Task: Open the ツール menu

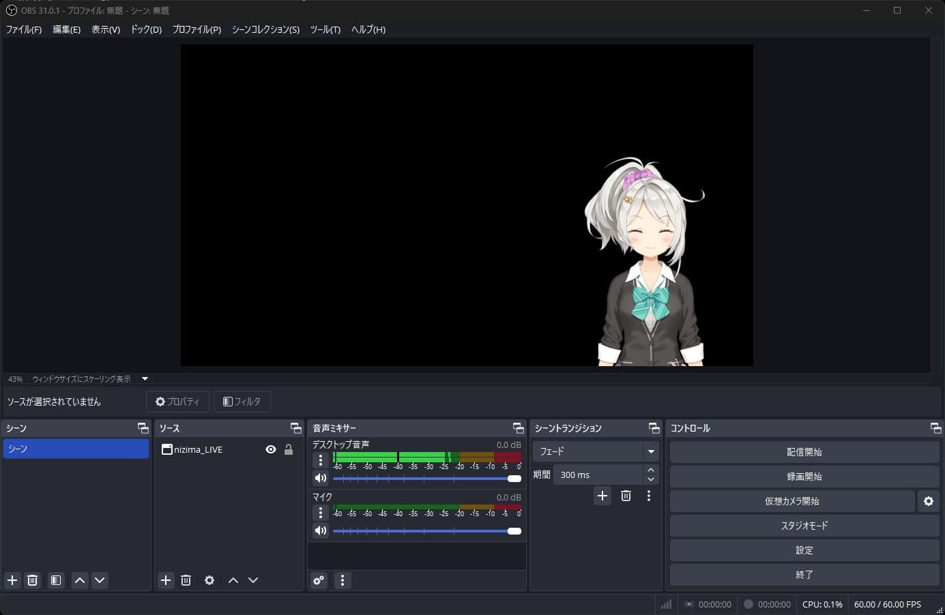Action: (x=325, y=29)
